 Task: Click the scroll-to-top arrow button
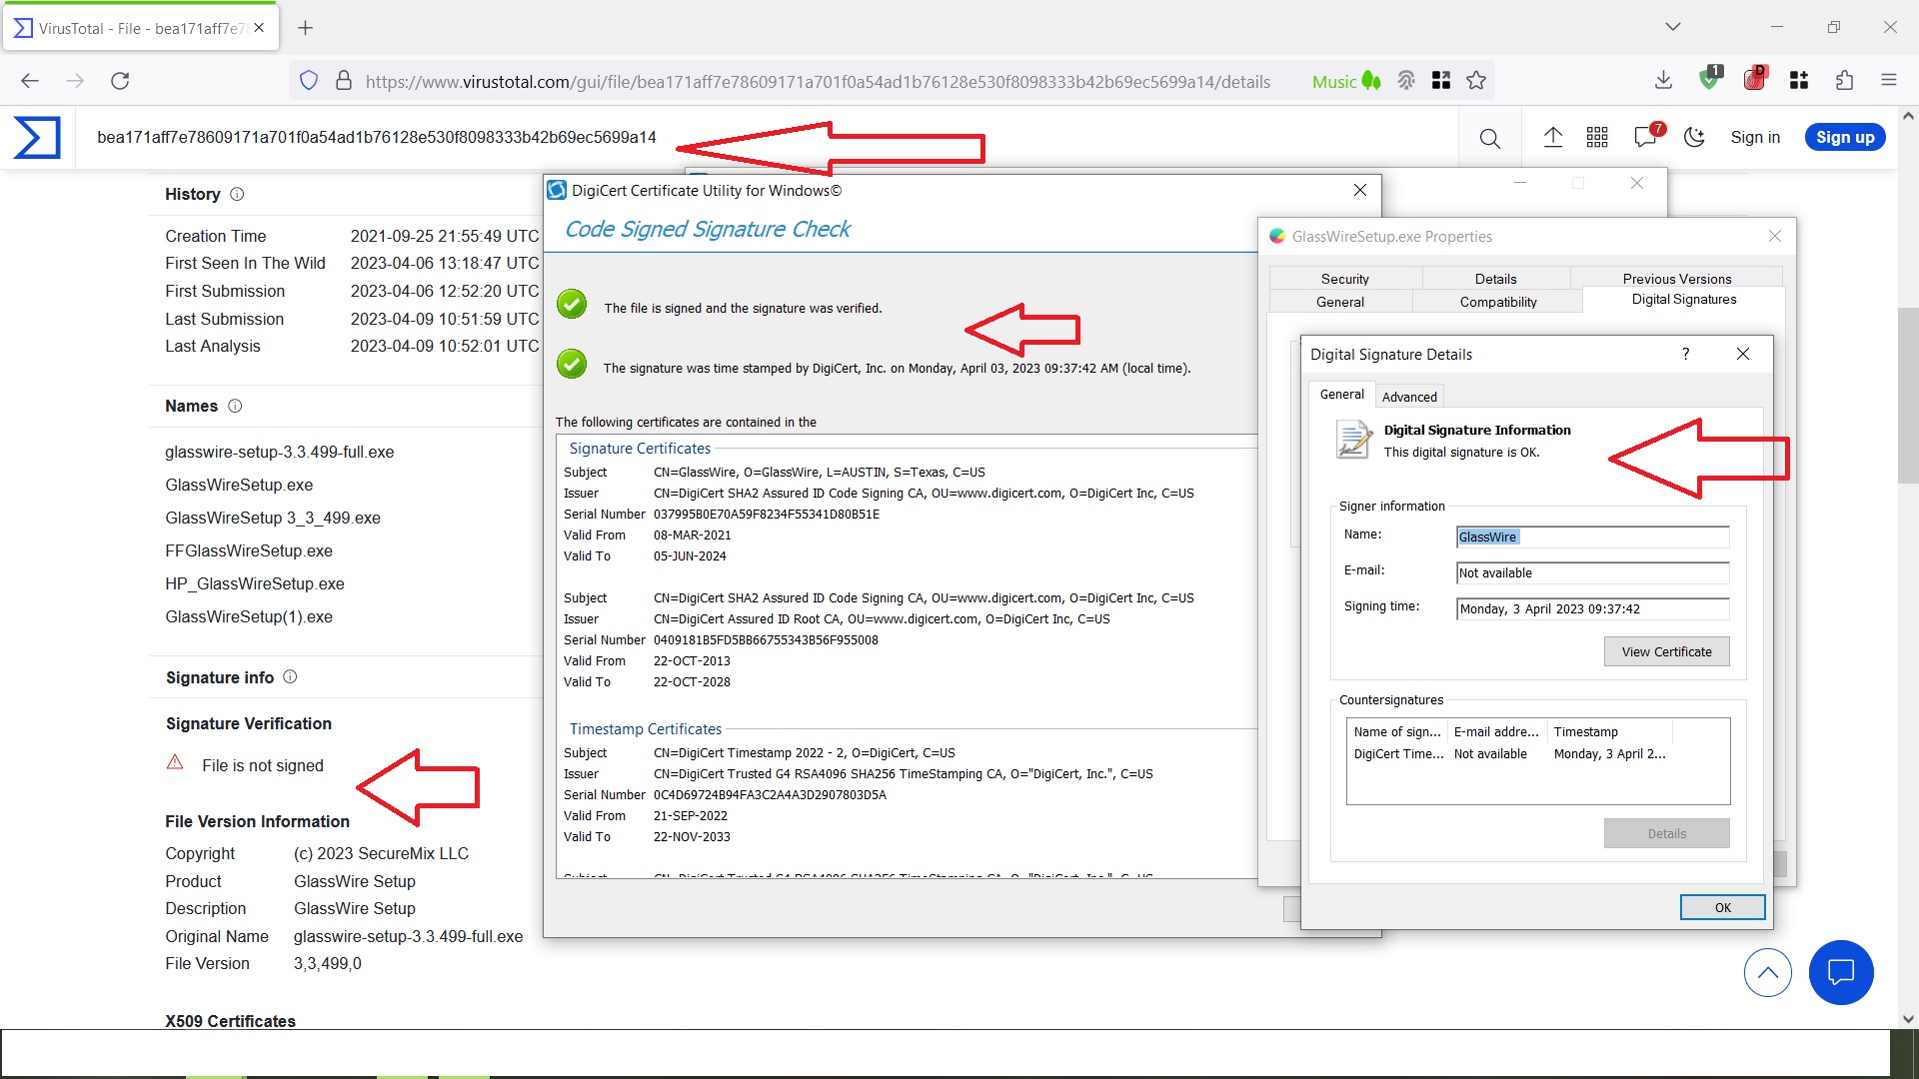[x=1767, y=972]
